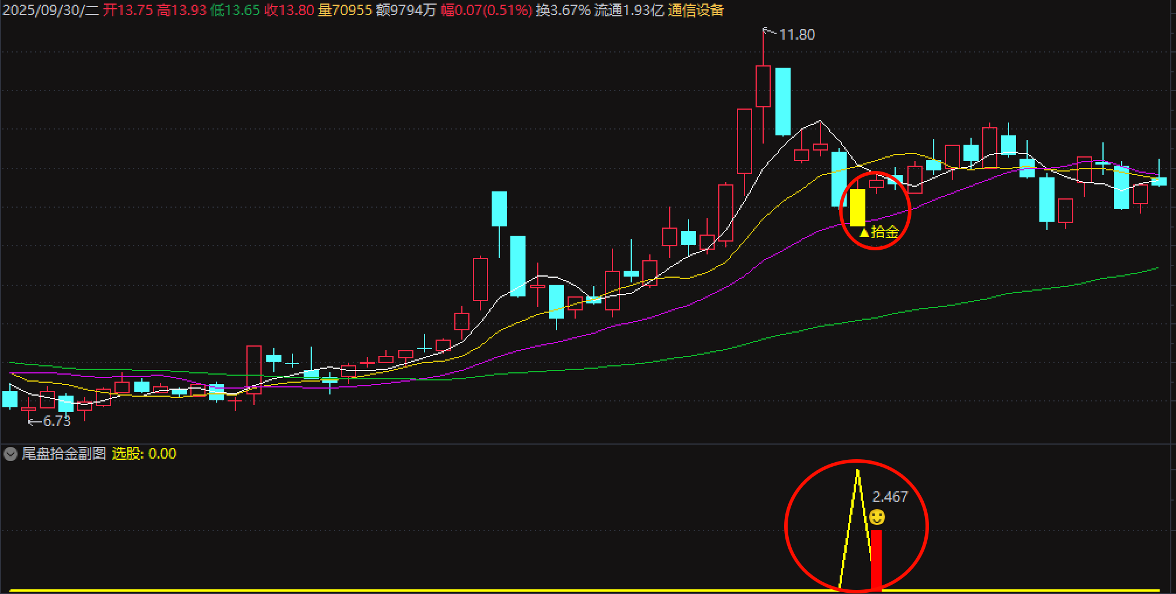Click the 6.73 lowest price label

coord(56,421)
